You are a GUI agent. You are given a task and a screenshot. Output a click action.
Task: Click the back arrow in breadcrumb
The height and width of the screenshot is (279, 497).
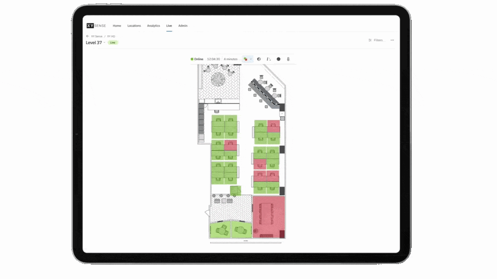coord(87,36)
